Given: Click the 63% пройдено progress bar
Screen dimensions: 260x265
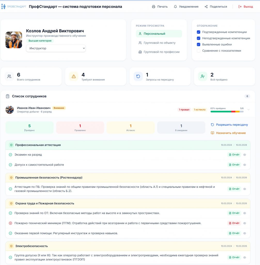Looking at the screenshot, I should [227, 112].
